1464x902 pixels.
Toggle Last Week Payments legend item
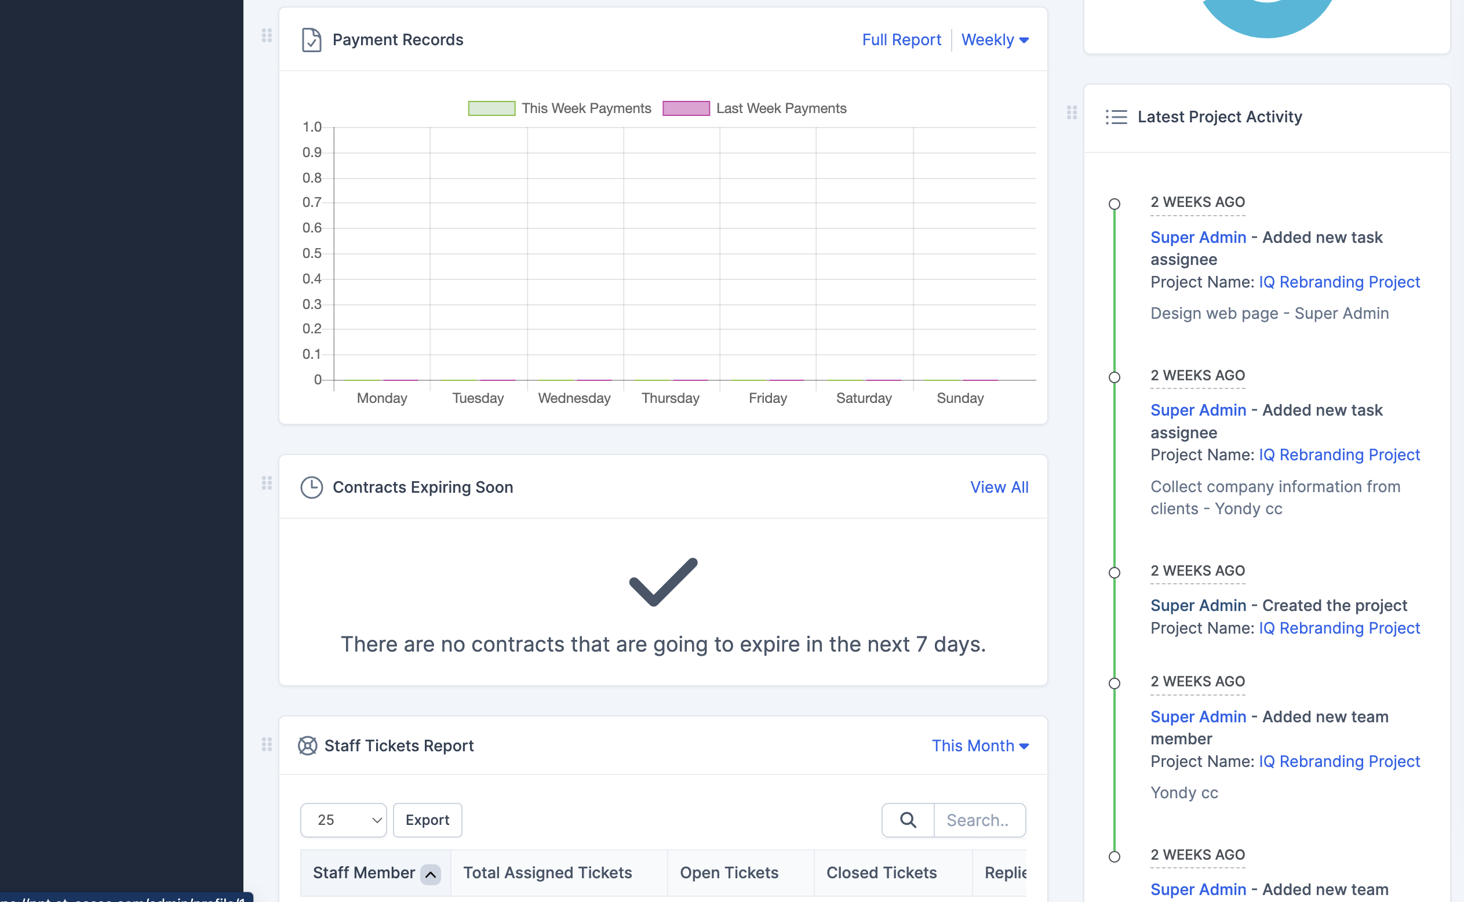[x=755, y=108]
